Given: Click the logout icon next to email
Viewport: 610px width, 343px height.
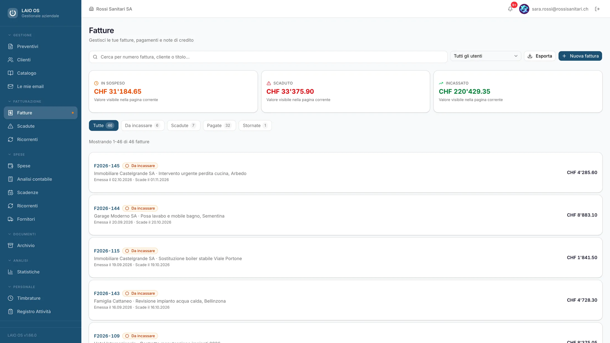Looking at the screenshot, I should [597, 9].
